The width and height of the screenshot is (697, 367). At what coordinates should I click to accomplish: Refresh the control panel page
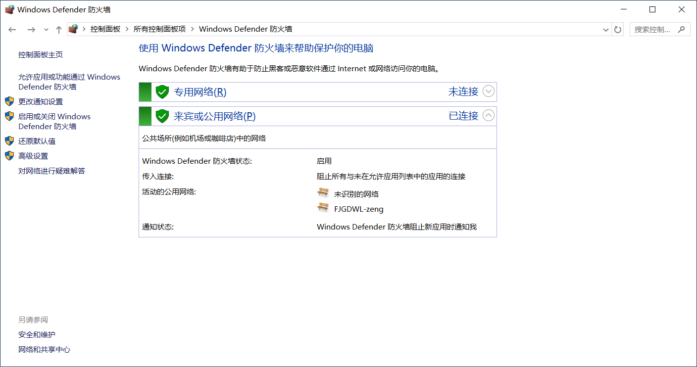[618, 30]
